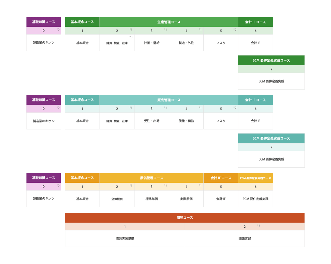331x264 pixels.
Task: Open the 開発実装基礎 cell in 開発コース
Action: point(125,238)
